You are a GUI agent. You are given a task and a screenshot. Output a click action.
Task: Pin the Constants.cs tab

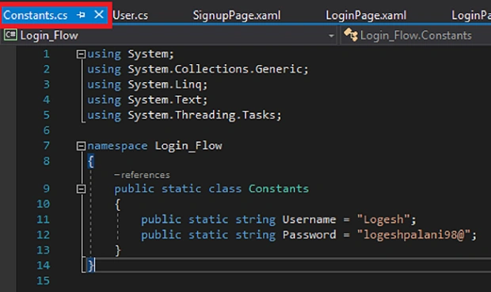[81, 15]
